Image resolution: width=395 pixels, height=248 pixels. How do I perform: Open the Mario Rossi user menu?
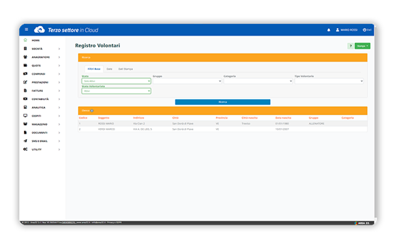(x=346, y=30)
